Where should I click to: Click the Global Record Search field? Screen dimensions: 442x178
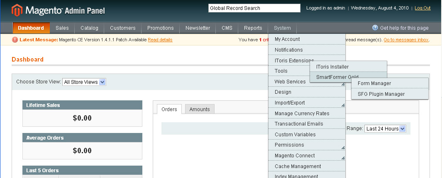point(254,8)
